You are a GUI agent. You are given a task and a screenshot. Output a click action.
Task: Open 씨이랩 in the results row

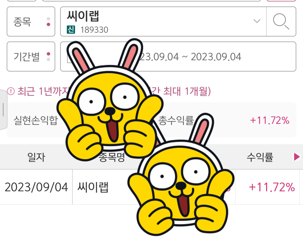(x=93, y=187)
